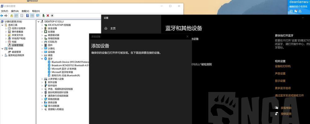Click the 编辑你的个性签名 field

click(298, 7)
